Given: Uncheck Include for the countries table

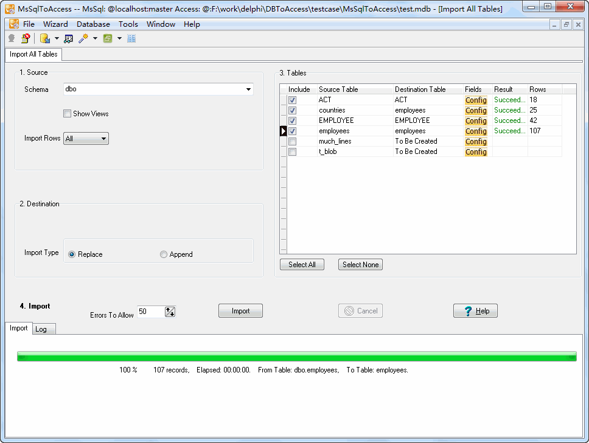Looking at the screenshot, I should (292, 111).
